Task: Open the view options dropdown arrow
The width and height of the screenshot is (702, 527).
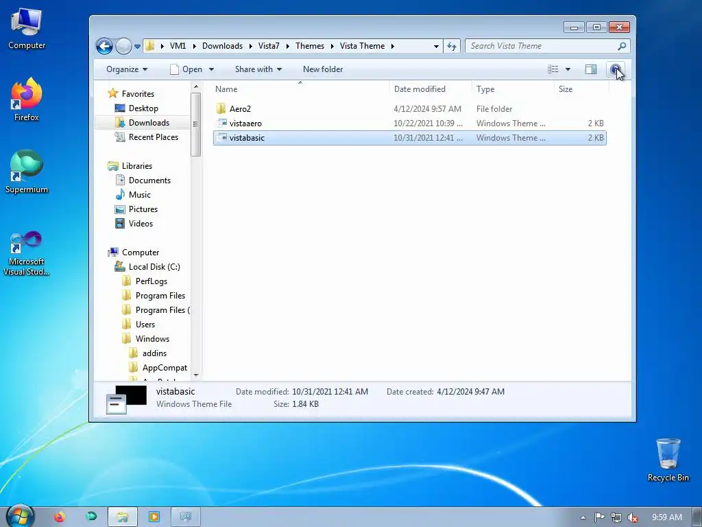Action: (568, 69)
